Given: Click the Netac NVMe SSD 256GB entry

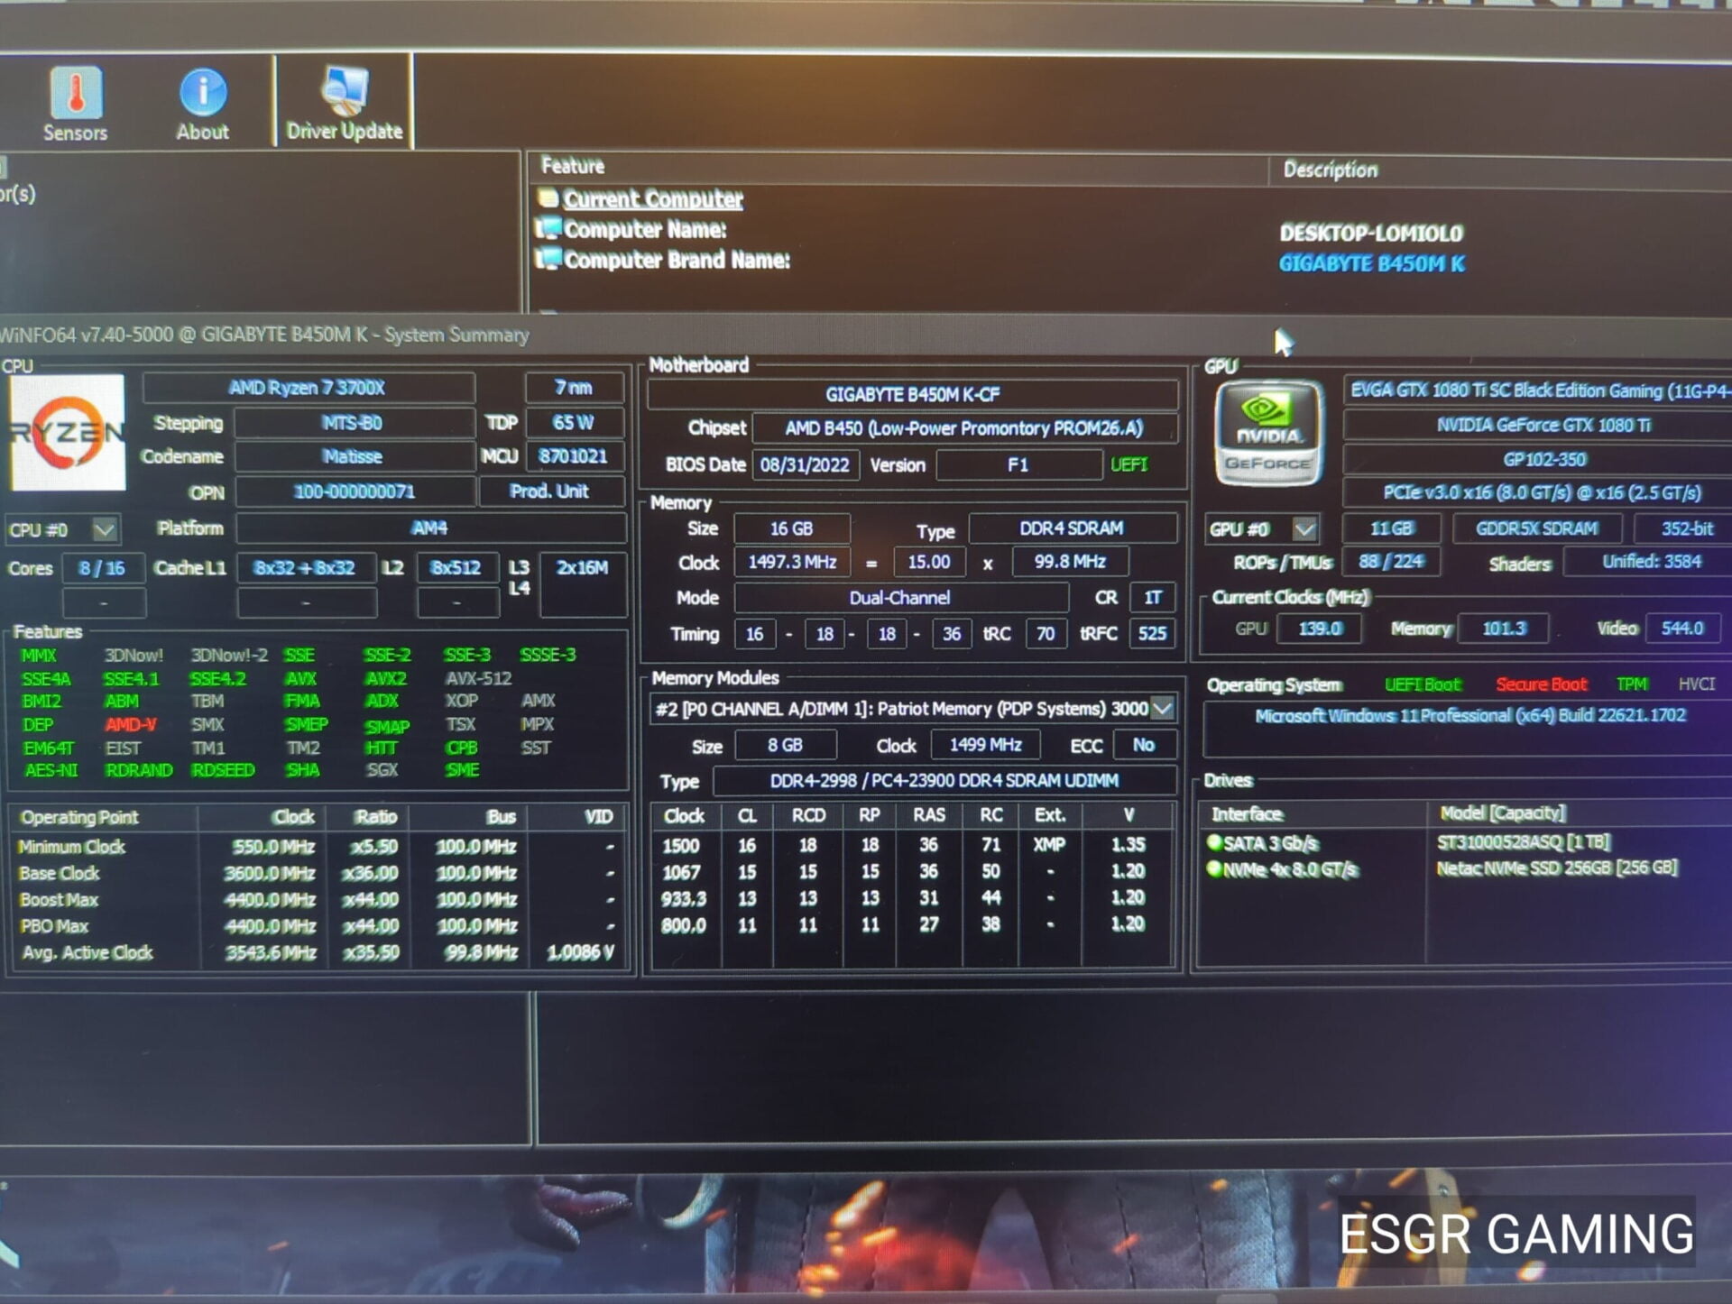Looking at the screenshot, I should coord(1556,868).
